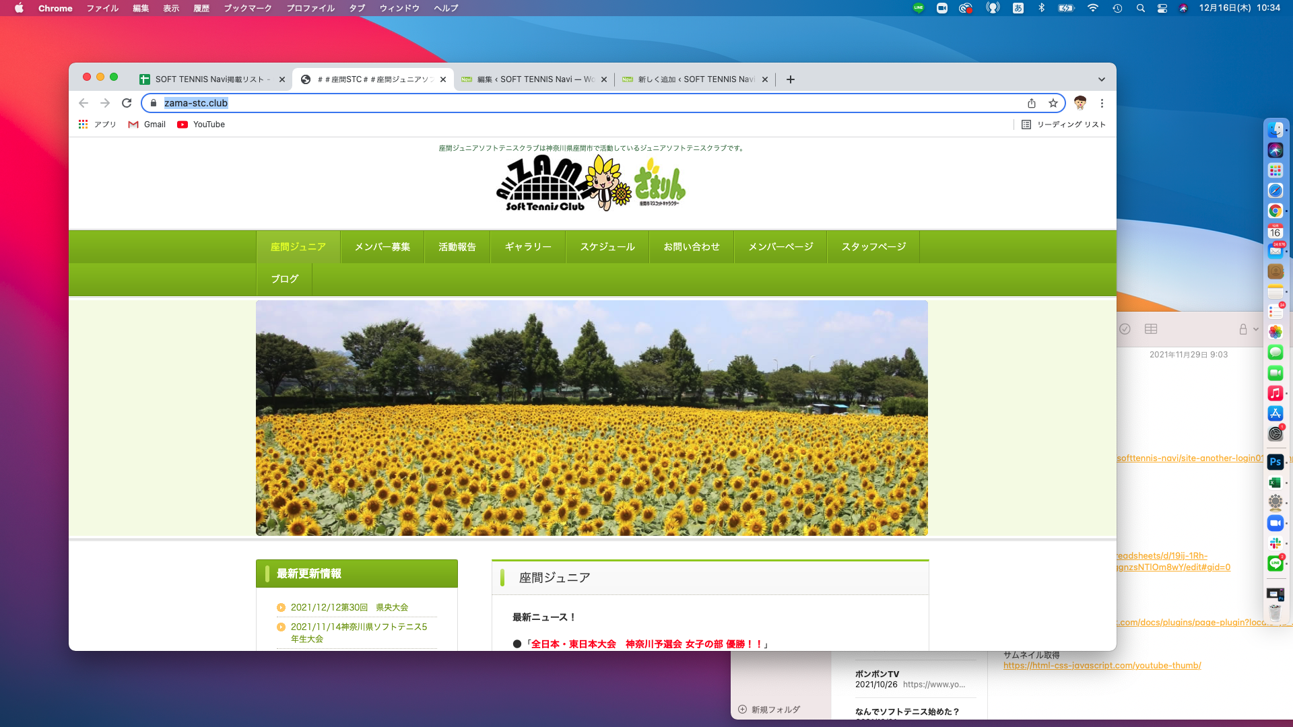Click Photoshop icon in Dock
Image resolution: width=1293 pixels, height=727 pixels.
[x=1275, y=462]
